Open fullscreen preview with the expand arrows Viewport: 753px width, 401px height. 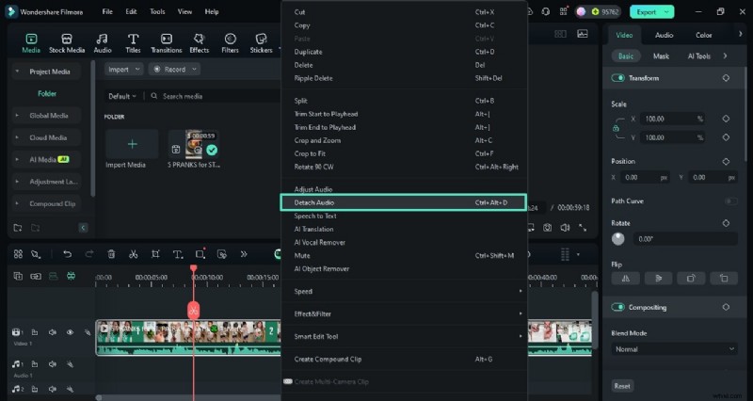click(583, 228)
